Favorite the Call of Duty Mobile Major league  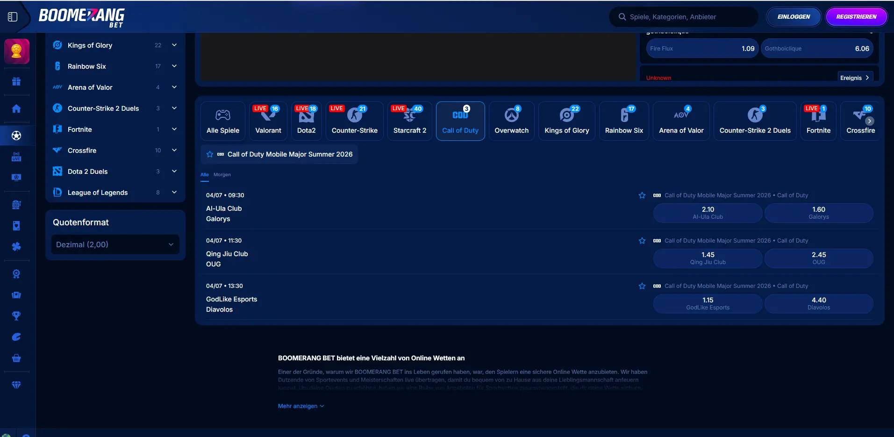(x=210, y=154)
